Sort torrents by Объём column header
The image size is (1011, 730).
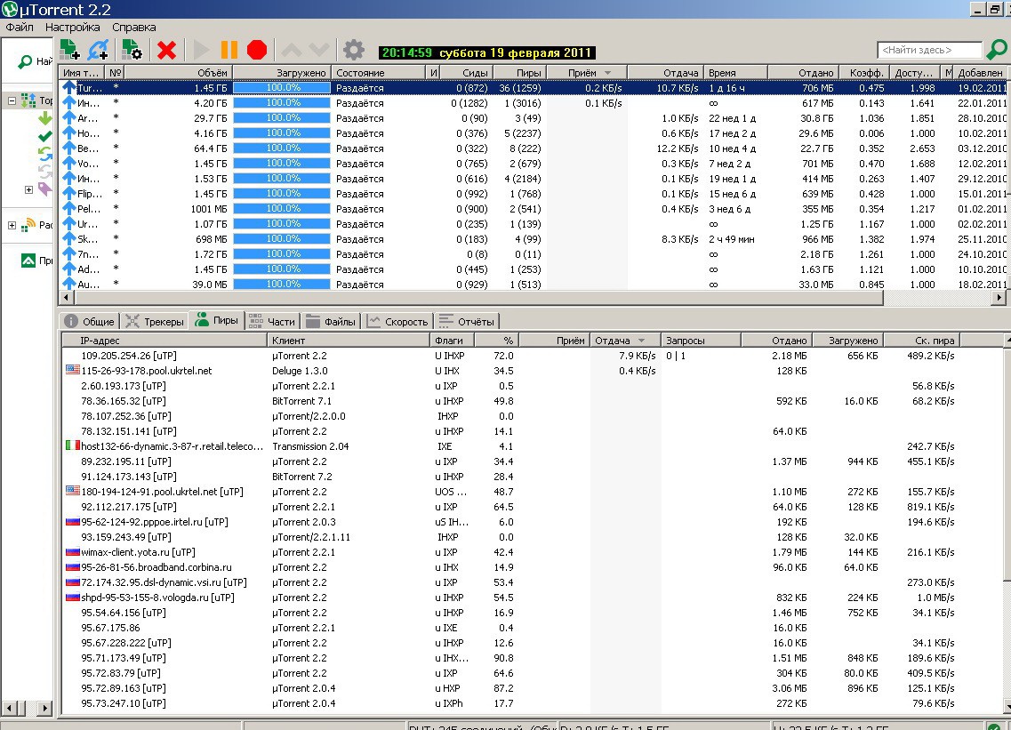coord(178,72)
